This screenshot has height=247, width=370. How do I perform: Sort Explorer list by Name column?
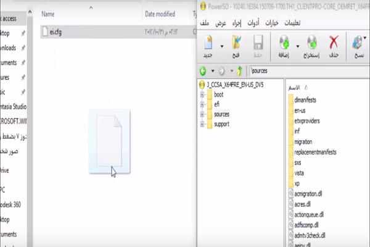48,14
